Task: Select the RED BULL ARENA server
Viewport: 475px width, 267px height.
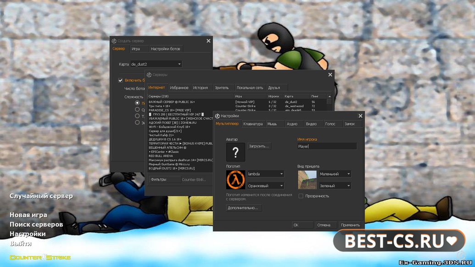Action: tap(180, 156)
